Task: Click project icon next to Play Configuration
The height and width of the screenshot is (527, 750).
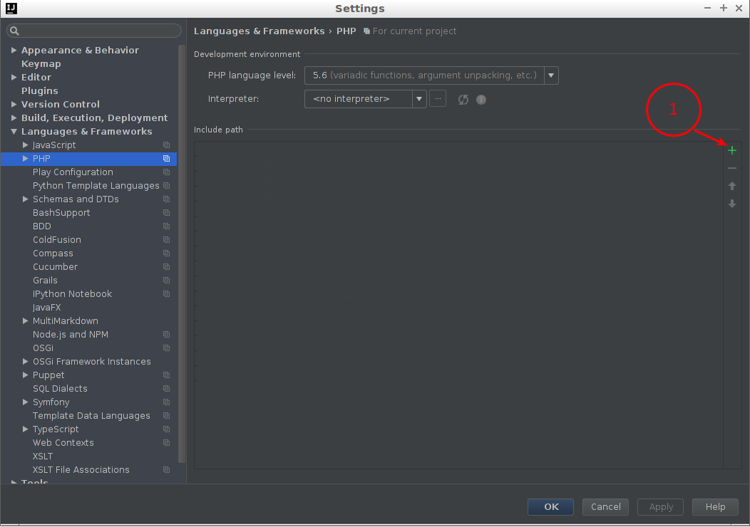Action: pos(166,172)
